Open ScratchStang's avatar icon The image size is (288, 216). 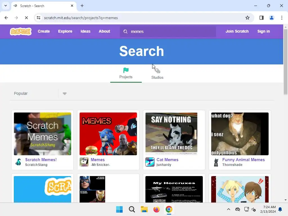(18, 162)
